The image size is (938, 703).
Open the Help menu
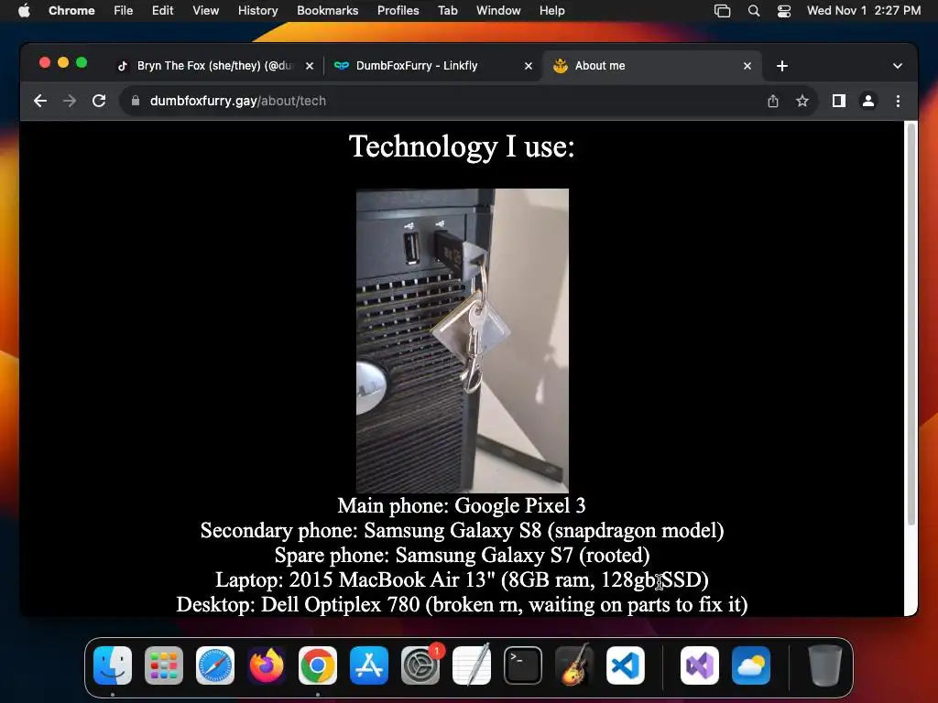pyautogui.click(x=551, y=11)
